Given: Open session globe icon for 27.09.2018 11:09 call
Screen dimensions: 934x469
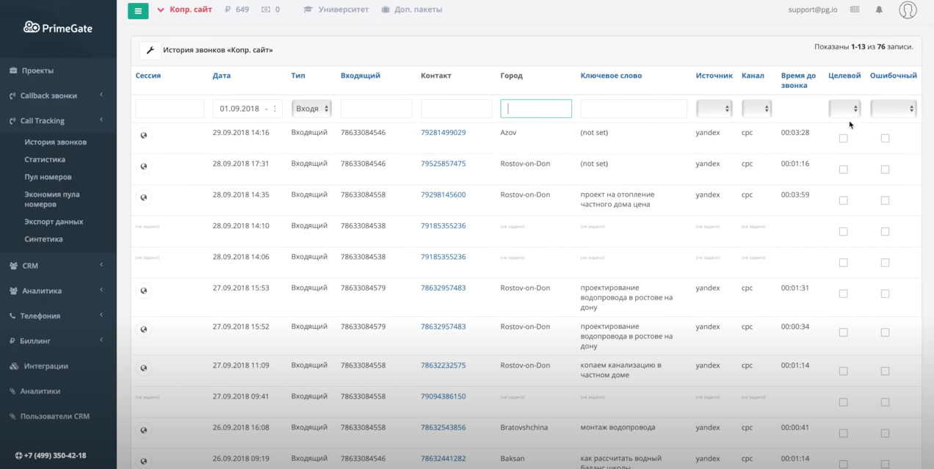Looking at the screenshot, I should tap(144, 368).
